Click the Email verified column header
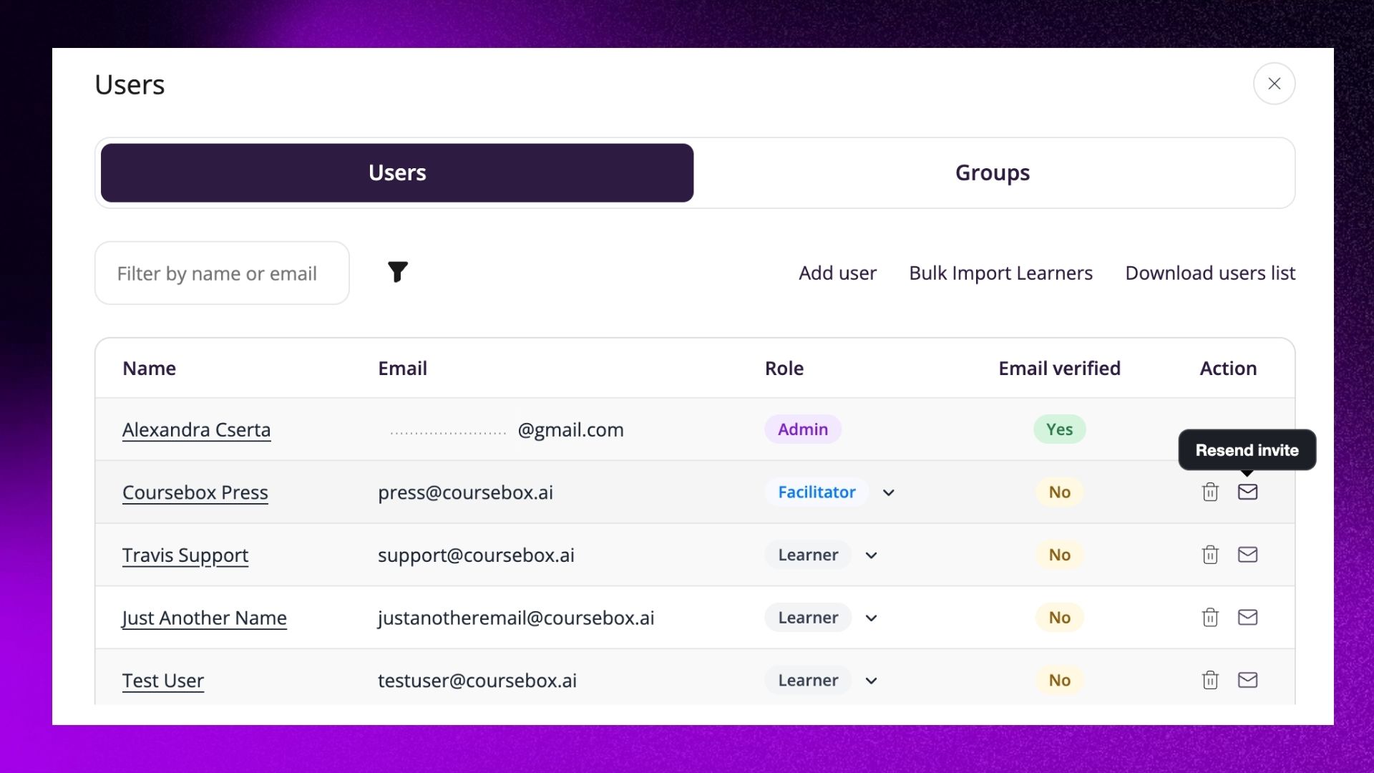The width and height of the screenshot is (1374, 773). click(1059, 369)
